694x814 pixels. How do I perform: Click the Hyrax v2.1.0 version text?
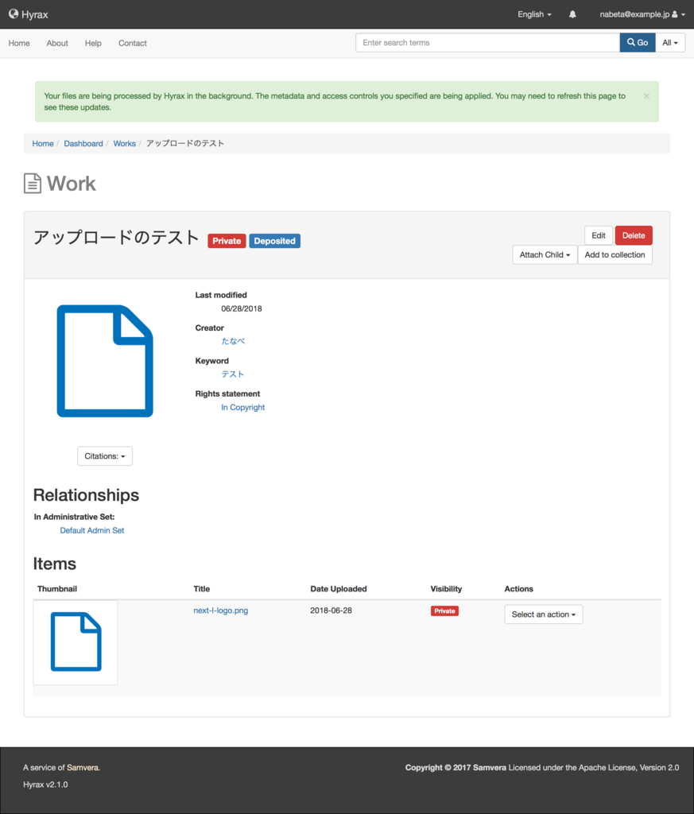pos(45,785)
